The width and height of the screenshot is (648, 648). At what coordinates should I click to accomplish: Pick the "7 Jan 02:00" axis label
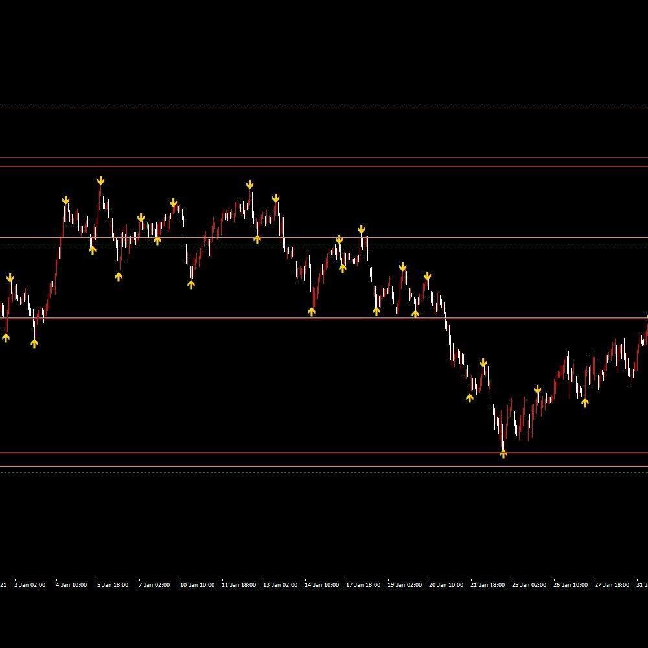pyautogui.click(x=154, y=584)
